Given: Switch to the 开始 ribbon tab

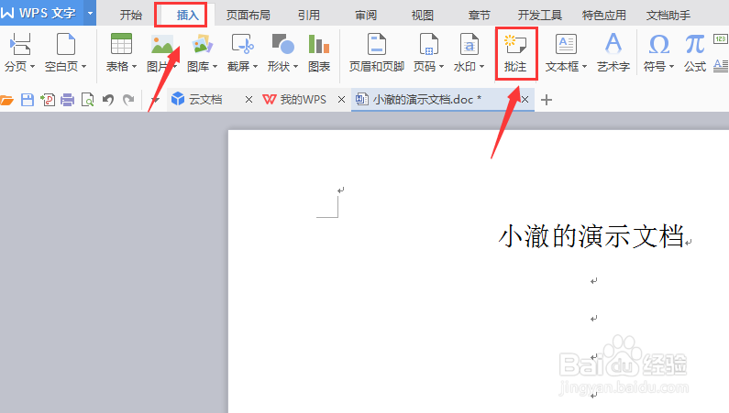Looking at the screenshot, I should [131, 16].
